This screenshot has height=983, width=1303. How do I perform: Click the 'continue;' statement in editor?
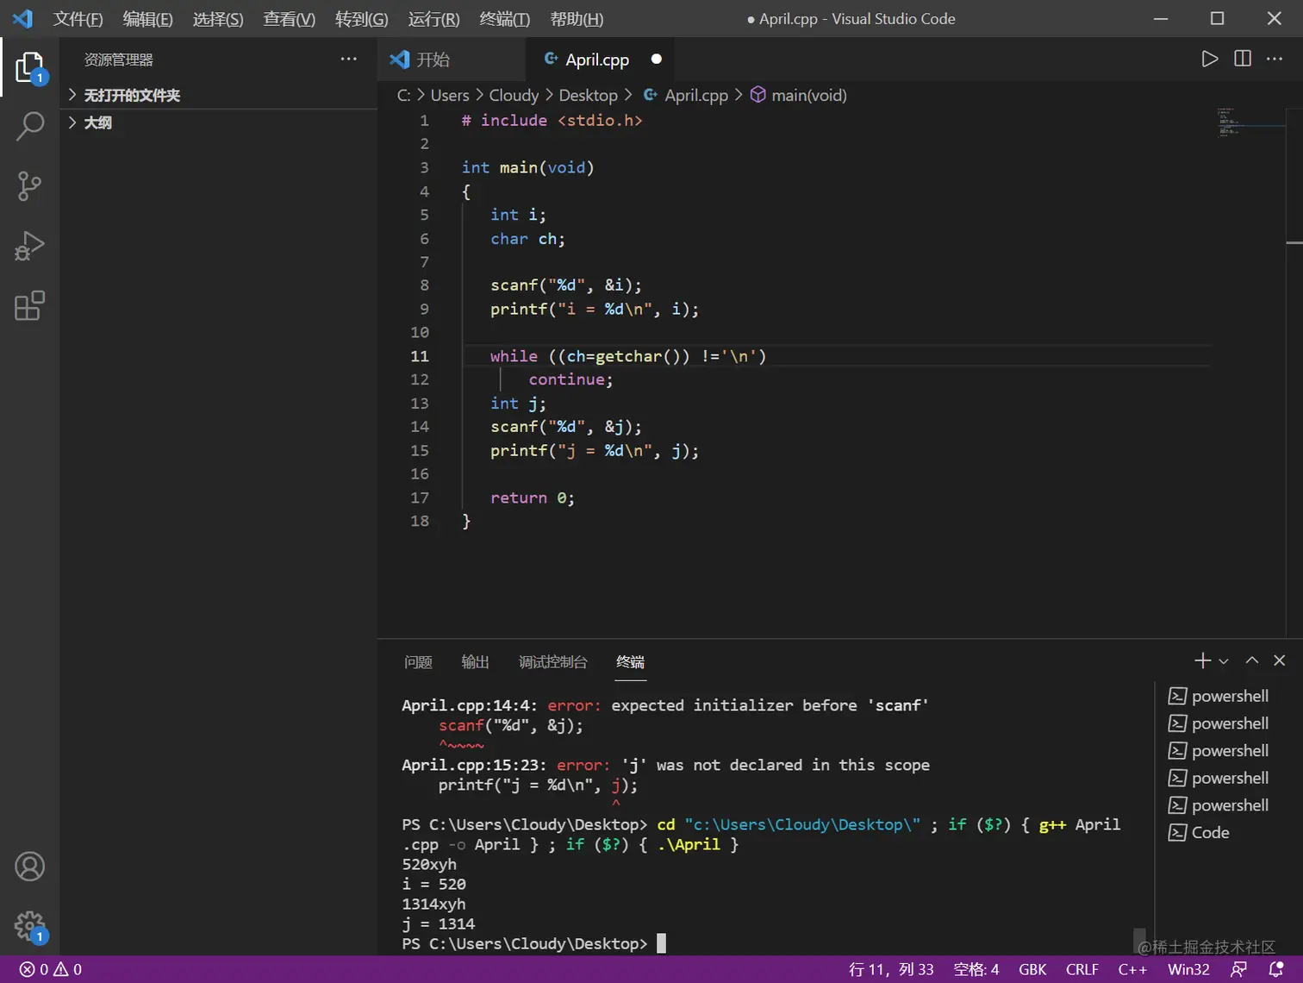tap(570, 379)
